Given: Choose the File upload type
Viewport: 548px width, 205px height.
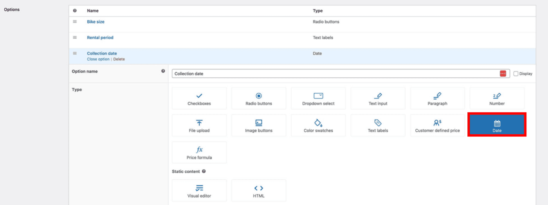Looking at the screenshot, I should point(199,125).
